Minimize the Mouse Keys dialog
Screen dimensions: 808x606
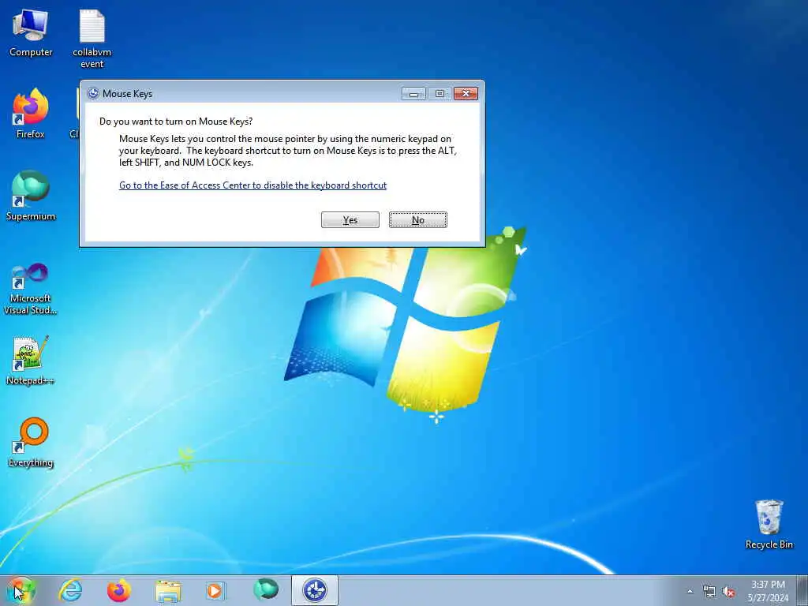[x=413, y=93]
